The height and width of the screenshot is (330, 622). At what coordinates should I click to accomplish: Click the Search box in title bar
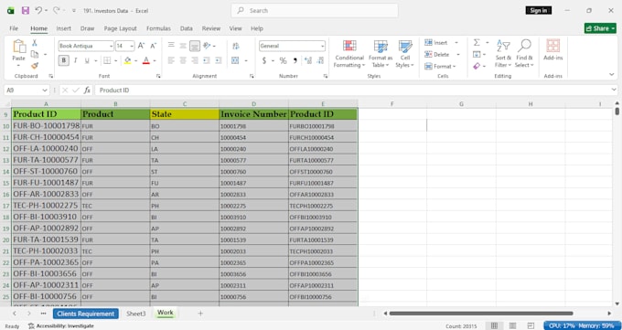point(315,11)
